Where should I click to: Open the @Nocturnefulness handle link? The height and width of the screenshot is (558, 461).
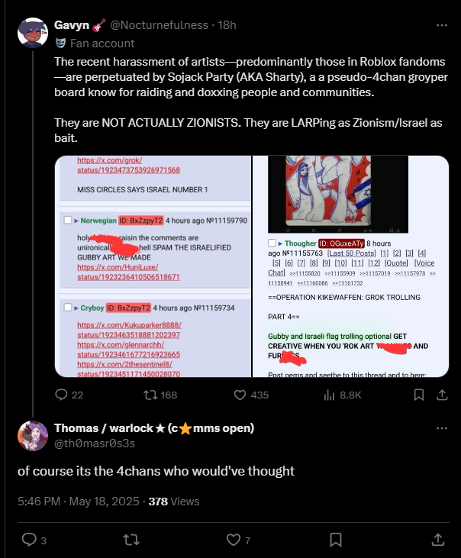(159, 25)
